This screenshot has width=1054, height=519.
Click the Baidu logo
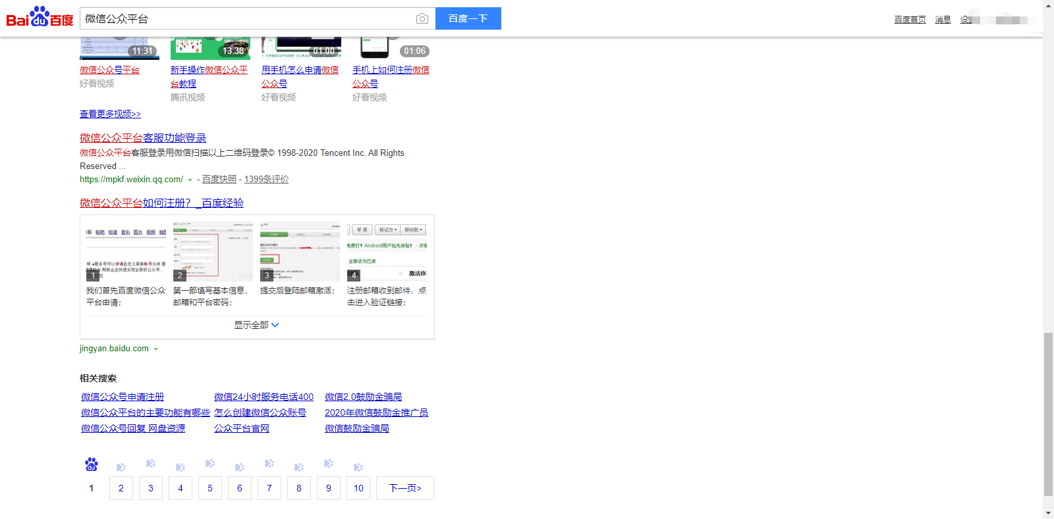pos(40,17)
